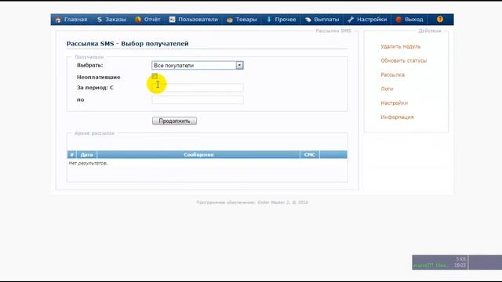Click the box icon beside Товары
The height and width of the screenshot is (282, 502).
pos(230,20)
